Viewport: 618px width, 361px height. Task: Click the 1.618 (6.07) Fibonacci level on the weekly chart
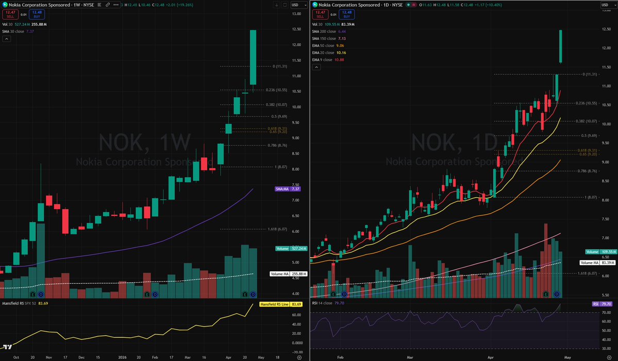[277, 229]
